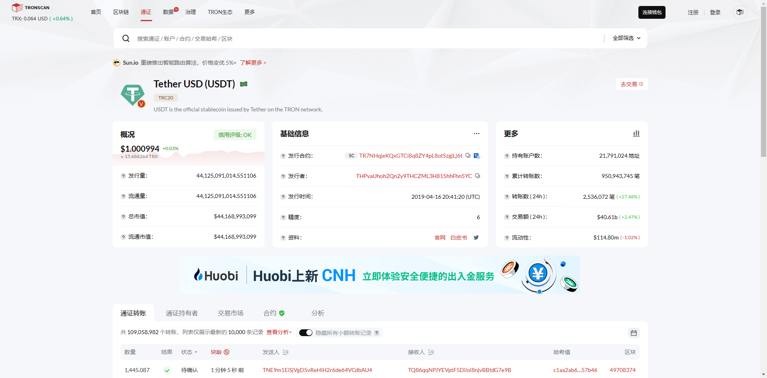
Task: Click the Tether USDT token logo
Action: 133,95
